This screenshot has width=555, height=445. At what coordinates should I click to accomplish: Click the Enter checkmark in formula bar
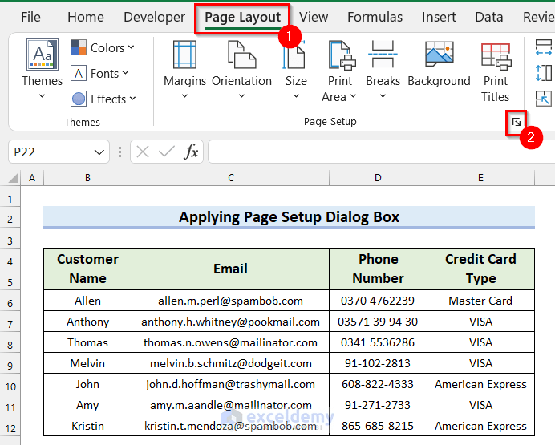pos(166,152)
